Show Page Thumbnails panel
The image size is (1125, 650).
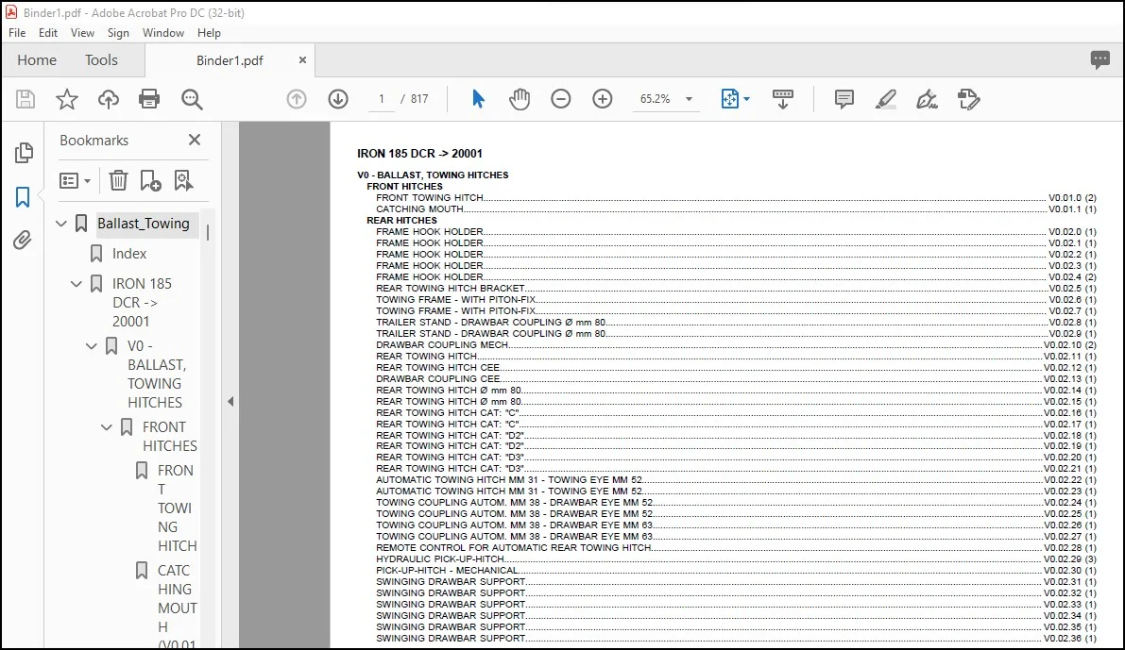coord(24,152)
